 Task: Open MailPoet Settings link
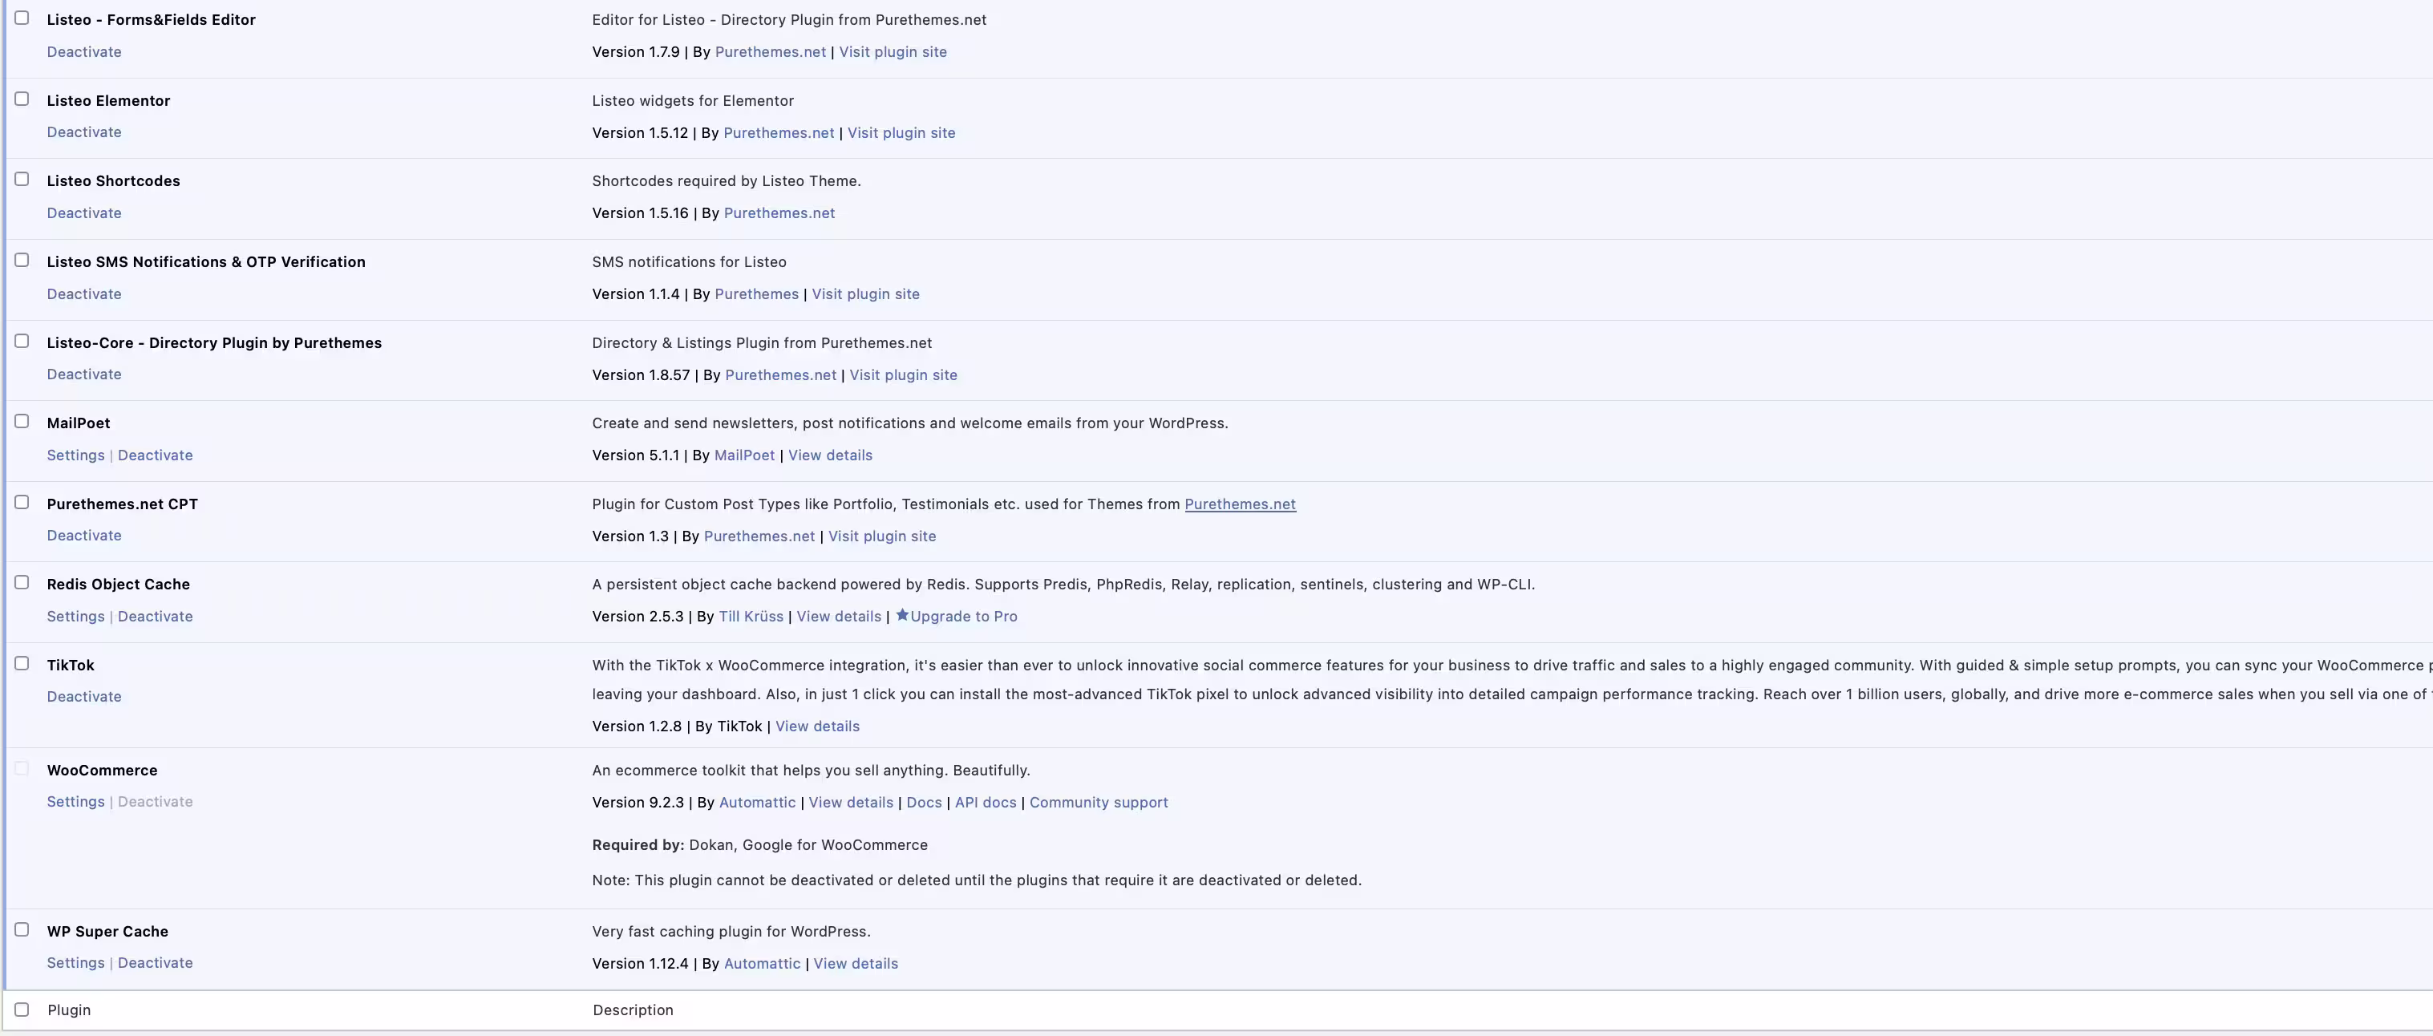point(75,455)
